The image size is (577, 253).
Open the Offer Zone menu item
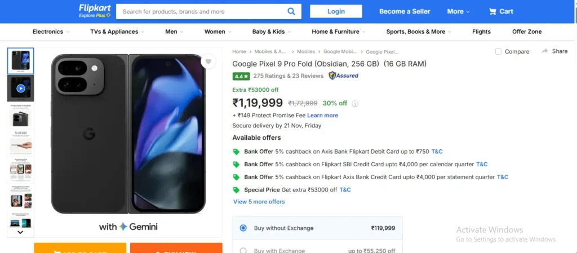(527, 32)
